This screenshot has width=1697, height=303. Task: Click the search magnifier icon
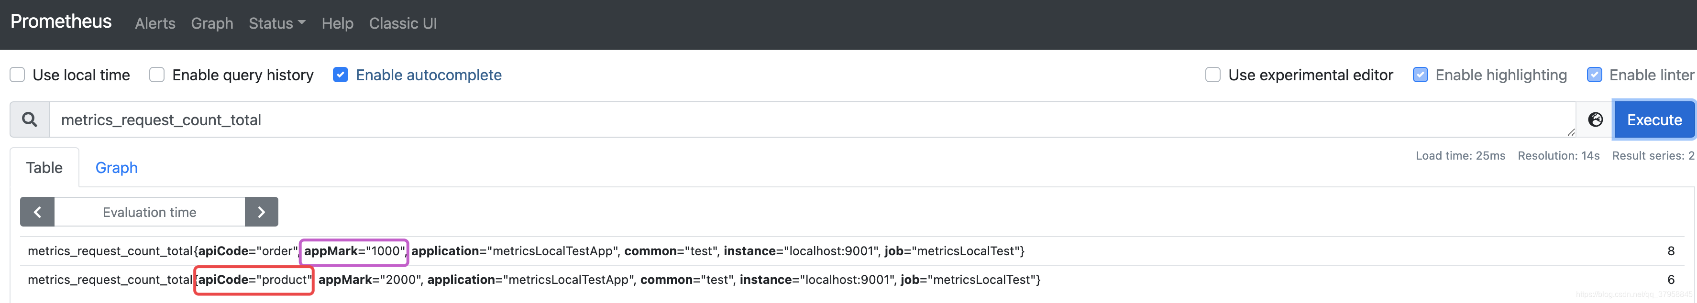[30, 120]
